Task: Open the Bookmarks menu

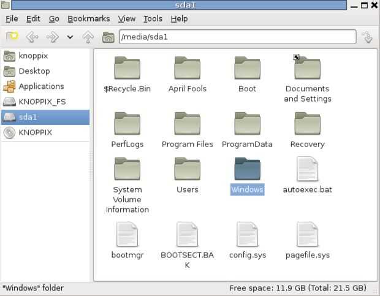Action: tap(89, 18)
